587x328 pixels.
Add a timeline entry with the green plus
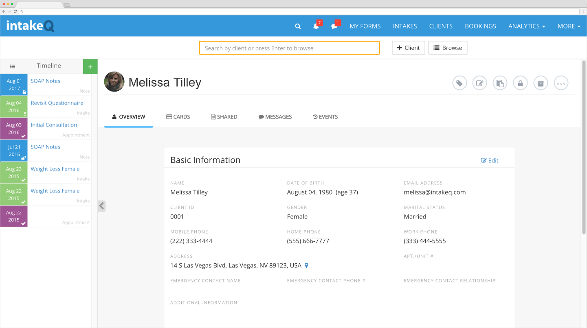tap(90, 66)
